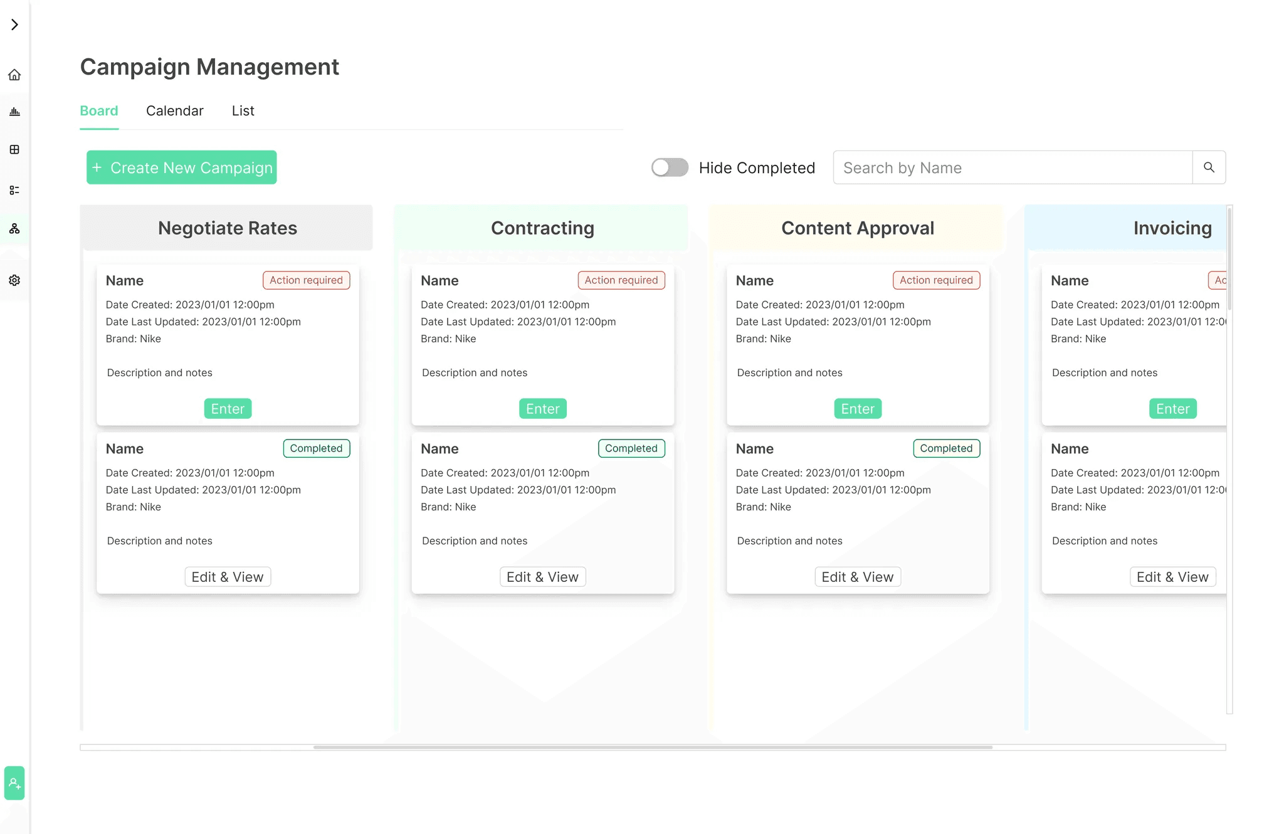Click into the Search by Name field
Image resolution: width=1284 pixels, height=834 pixels.
pos(1012,167)
